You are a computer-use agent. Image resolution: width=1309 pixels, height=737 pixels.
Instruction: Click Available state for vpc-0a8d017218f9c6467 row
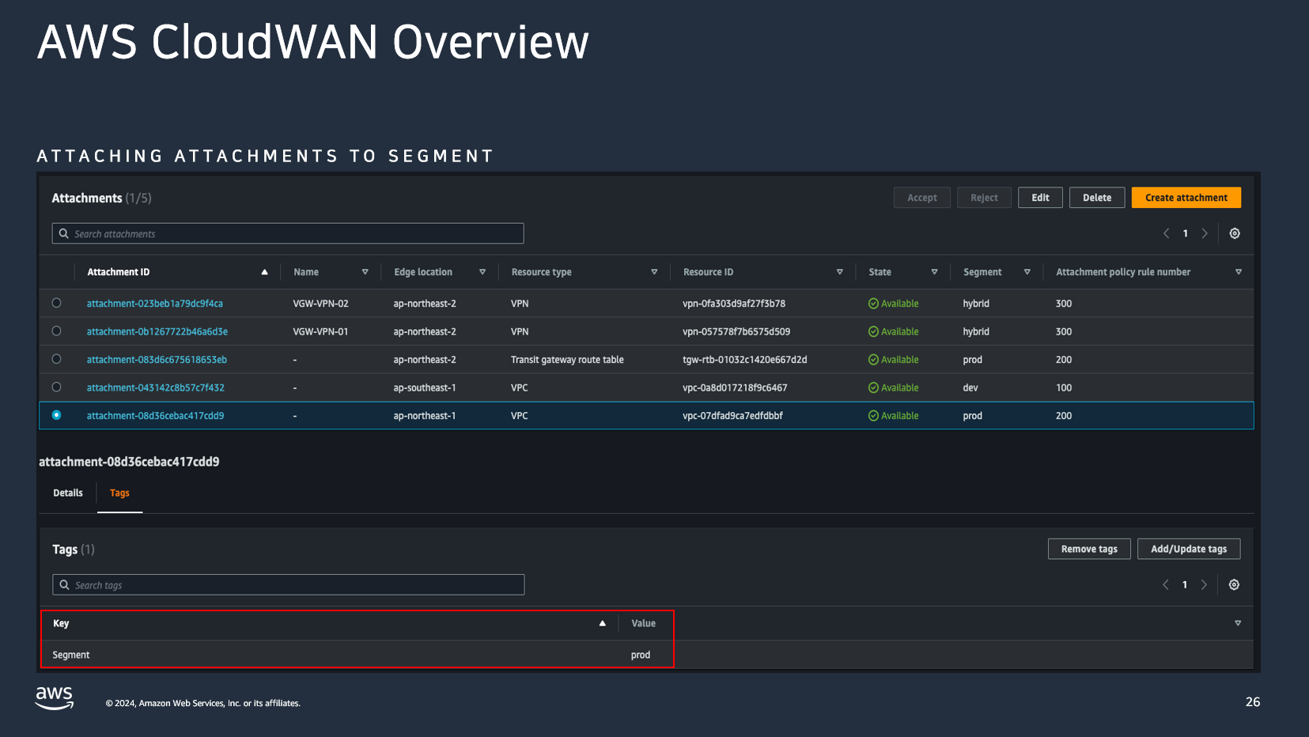coord(894,387)
